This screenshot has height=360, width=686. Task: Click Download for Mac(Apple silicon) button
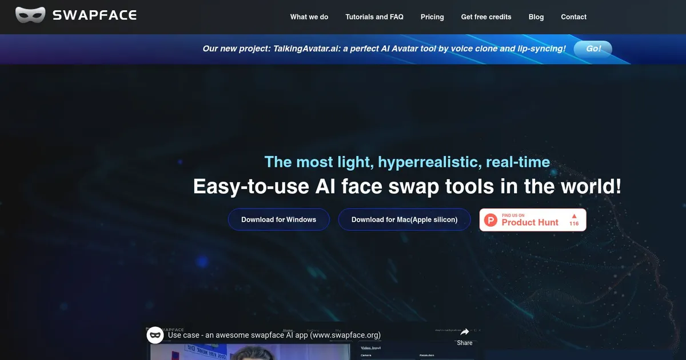405,219
